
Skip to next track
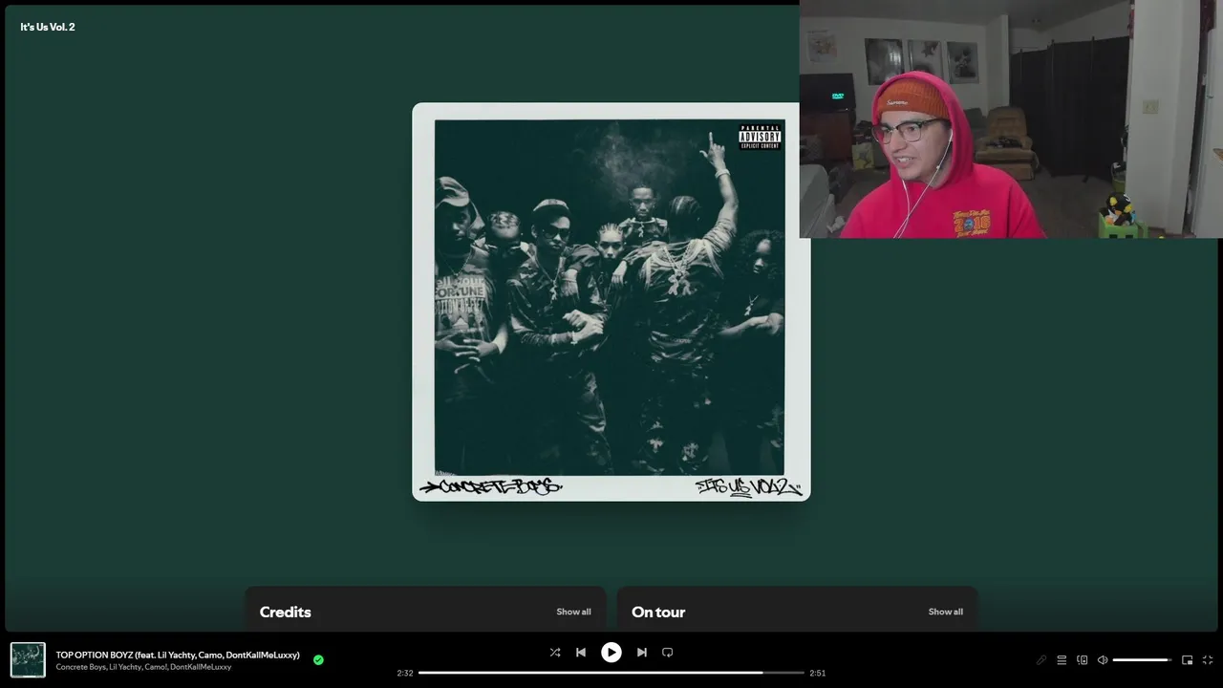click(642, 653)
